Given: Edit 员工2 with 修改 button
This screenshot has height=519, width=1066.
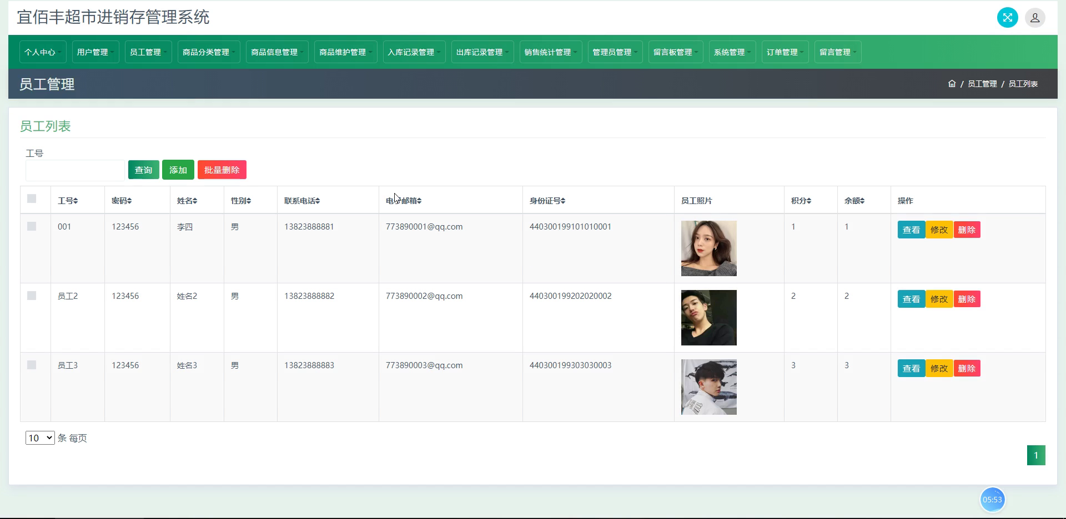Looking at the screenshot, I should pyautogui.click(x=939, y=299).
